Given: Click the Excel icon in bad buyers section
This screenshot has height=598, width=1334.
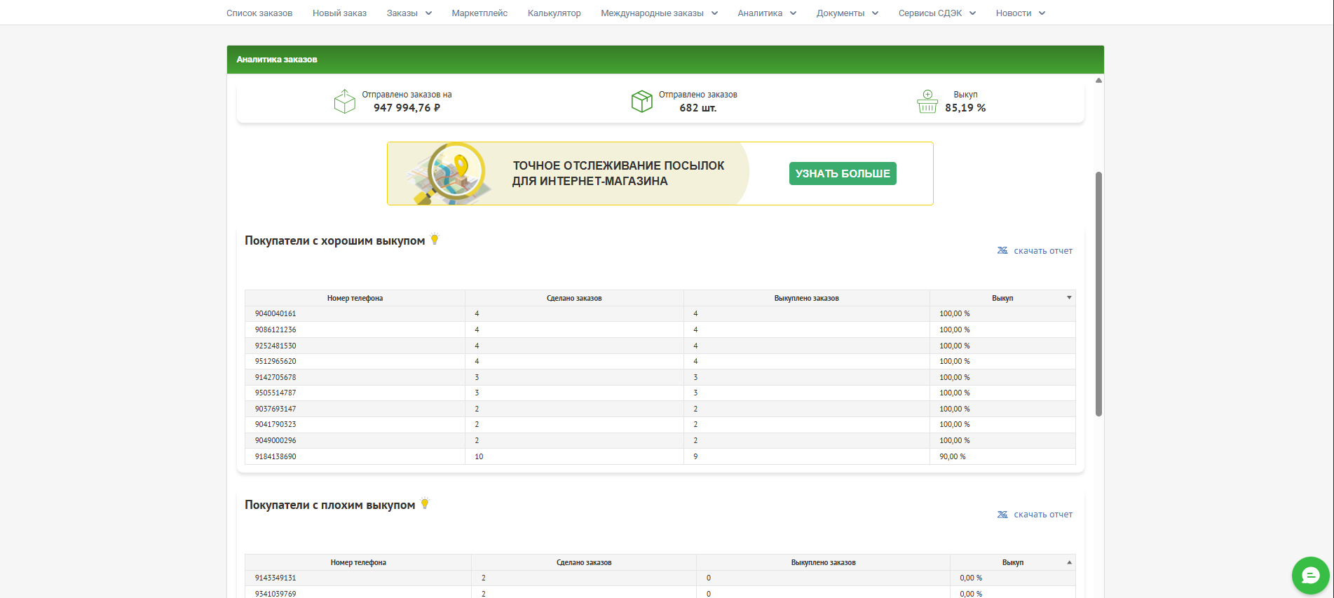Looking at the screenshot, I should (x=1002, y=515).
